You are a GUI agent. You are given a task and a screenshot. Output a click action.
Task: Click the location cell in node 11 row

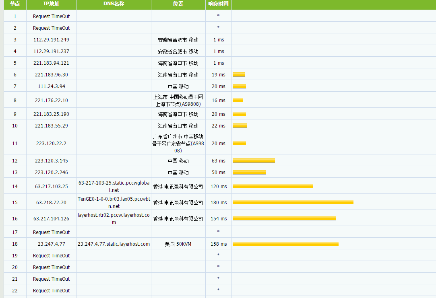point(178,143)
